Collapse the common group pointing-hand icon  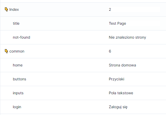(x=6, y=51)
